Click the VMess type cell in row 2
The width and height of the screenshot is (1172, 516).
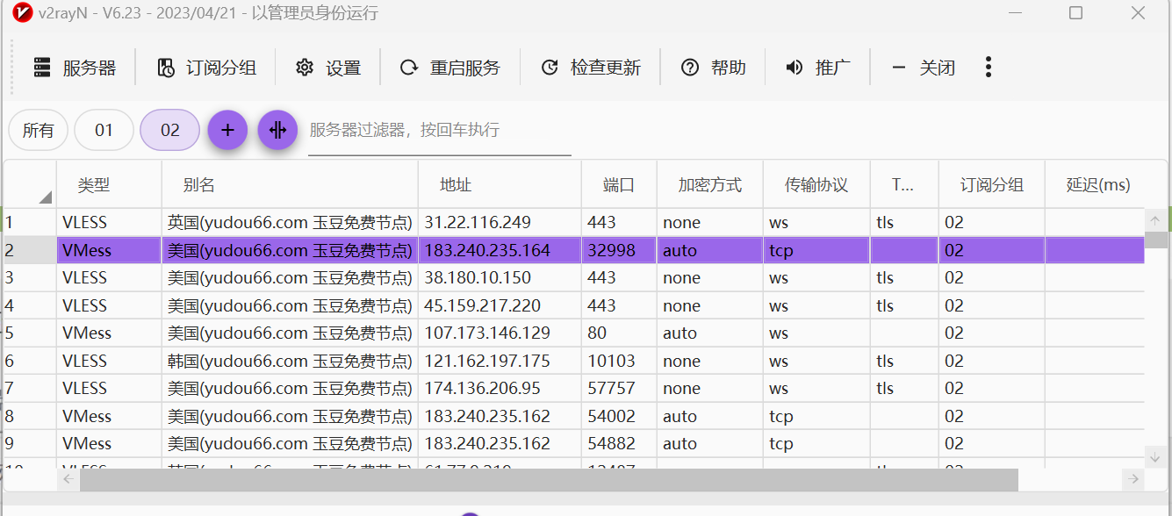[109, 251]
